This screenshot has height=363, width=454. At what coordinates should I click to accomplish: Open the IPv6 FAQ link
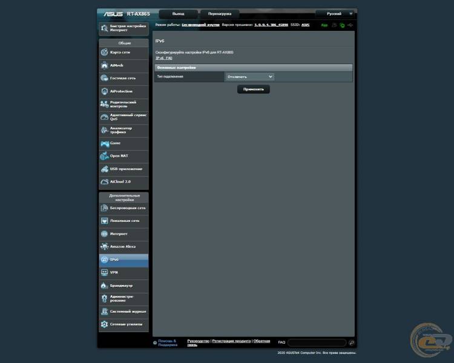pos(164,58)
